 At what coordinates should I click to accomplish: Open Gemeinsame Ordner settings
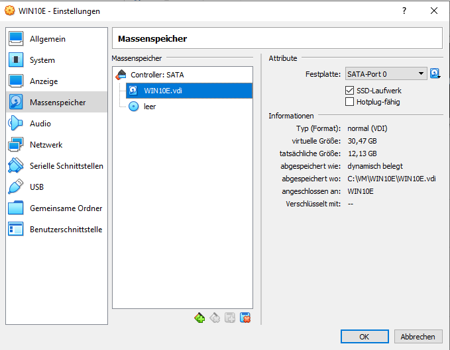click(56, 208)
